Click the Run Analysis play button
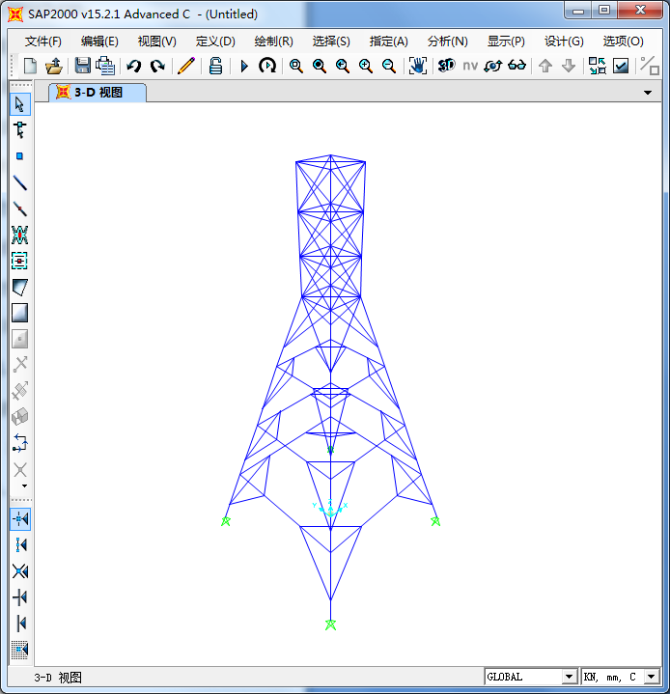670x694 pixels. (244, 66)
